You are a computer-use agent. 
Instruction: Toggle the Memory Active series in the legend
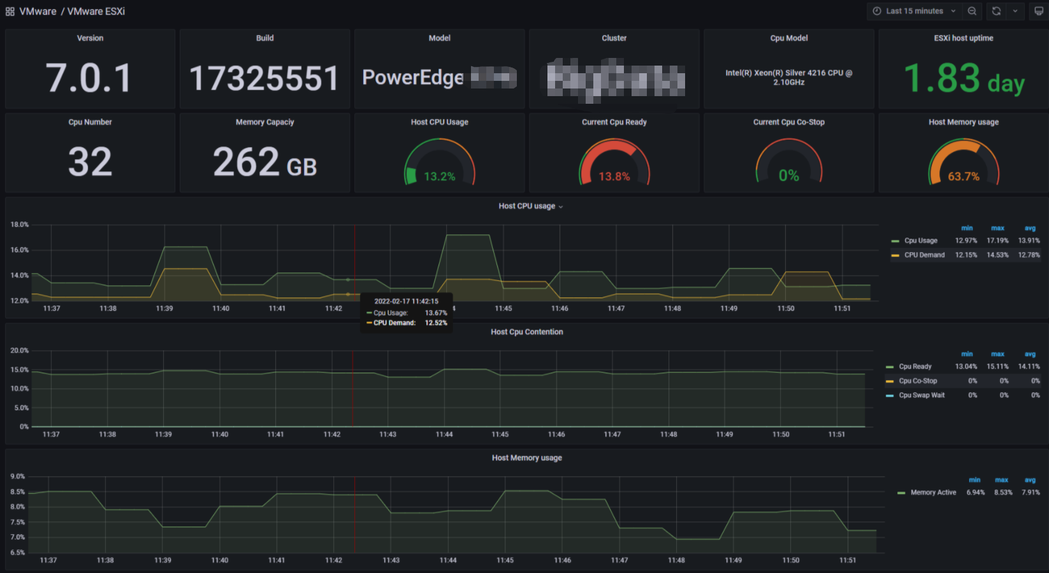point(933,493)
